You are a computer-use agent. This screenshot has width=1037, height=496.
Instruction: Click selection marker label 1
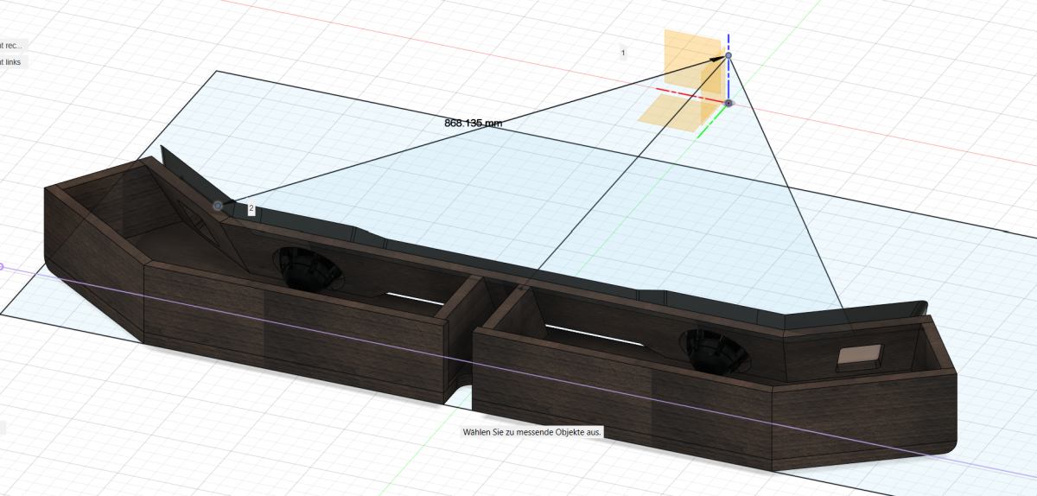click(x=623, y=53)
